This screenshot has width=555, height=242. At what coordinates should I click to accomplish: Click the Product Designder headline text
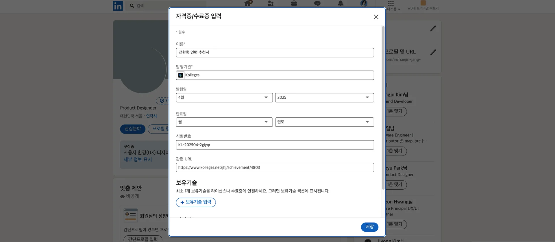(138, 108)
